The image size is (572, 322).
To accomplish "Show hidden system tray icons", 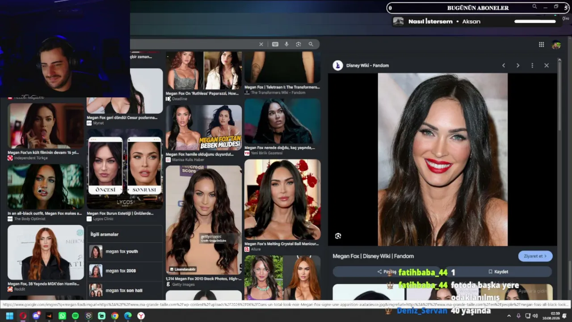I will pos(509,316).
